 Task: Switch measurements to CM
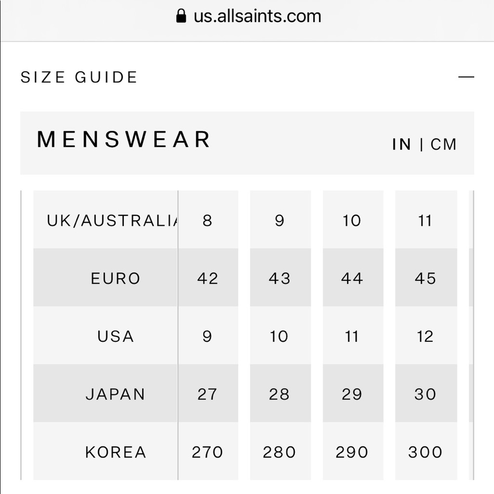click(443, 145)
